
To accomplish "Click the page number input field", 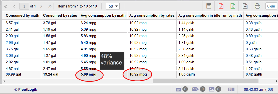I will pos(24,6).
